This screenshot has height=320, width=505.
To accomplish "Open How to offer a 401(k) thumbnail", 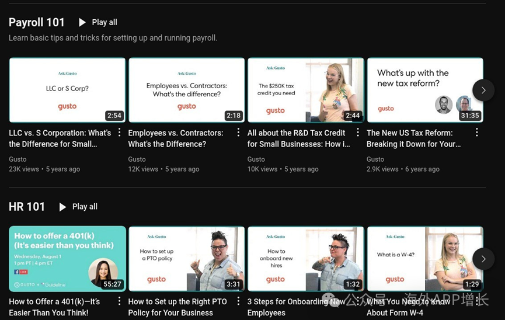I will click(x=67, y=259).
